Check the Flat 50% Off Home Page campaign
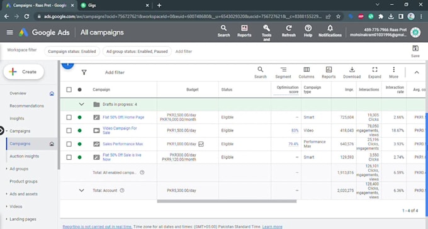 pos(69,118)
